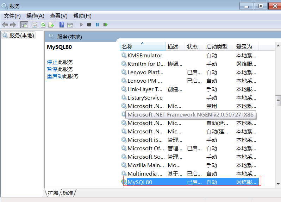Sort by the 启动类型 column header
This screenshot has height=202, width=281.
coord(219,46)
